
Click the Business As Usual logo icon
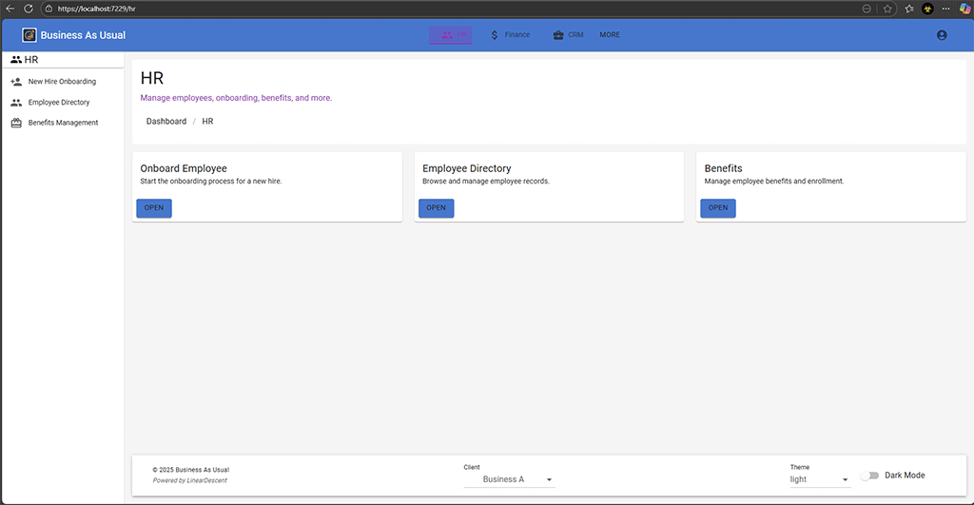29,35
